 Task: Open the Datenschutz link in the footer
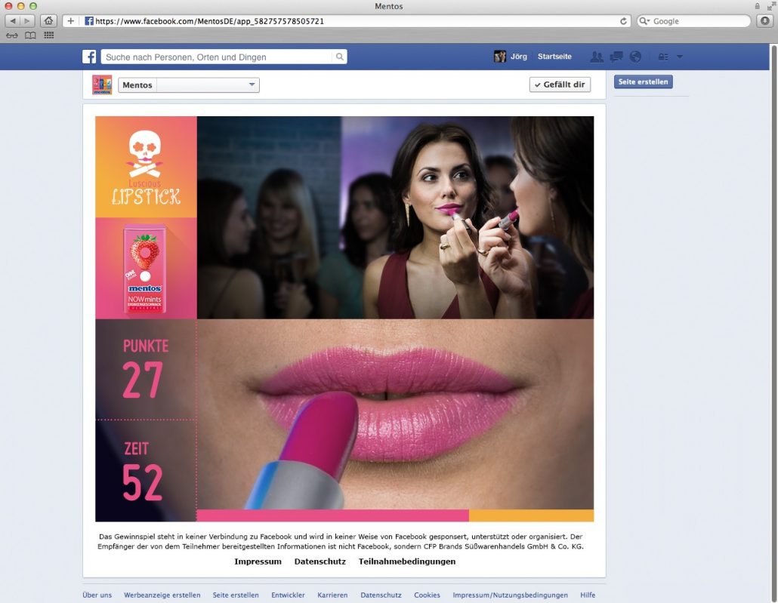(x=381, y=595)
